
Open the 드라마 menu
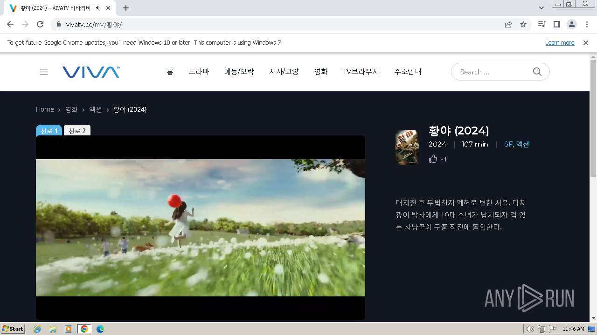click(199, 72)
